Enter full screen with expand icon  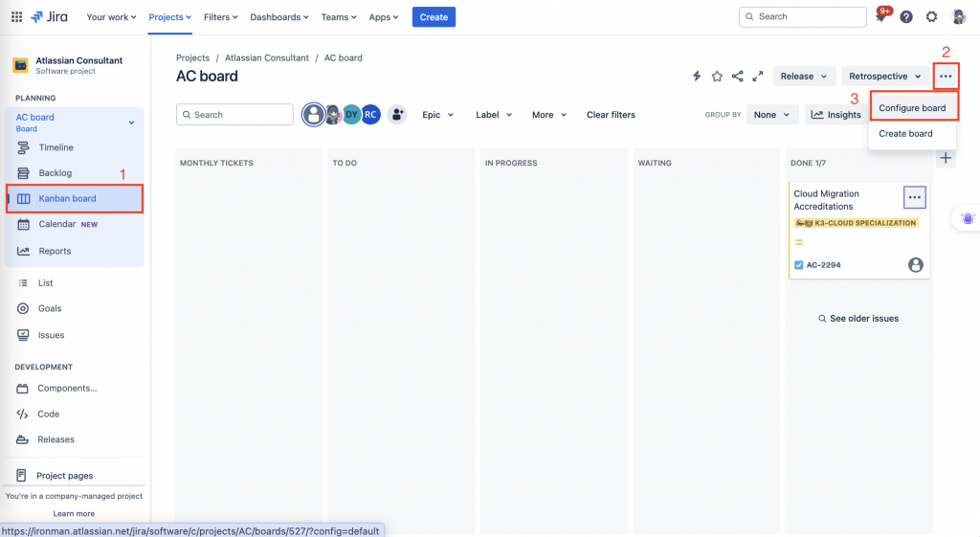[x=758, y=77]
